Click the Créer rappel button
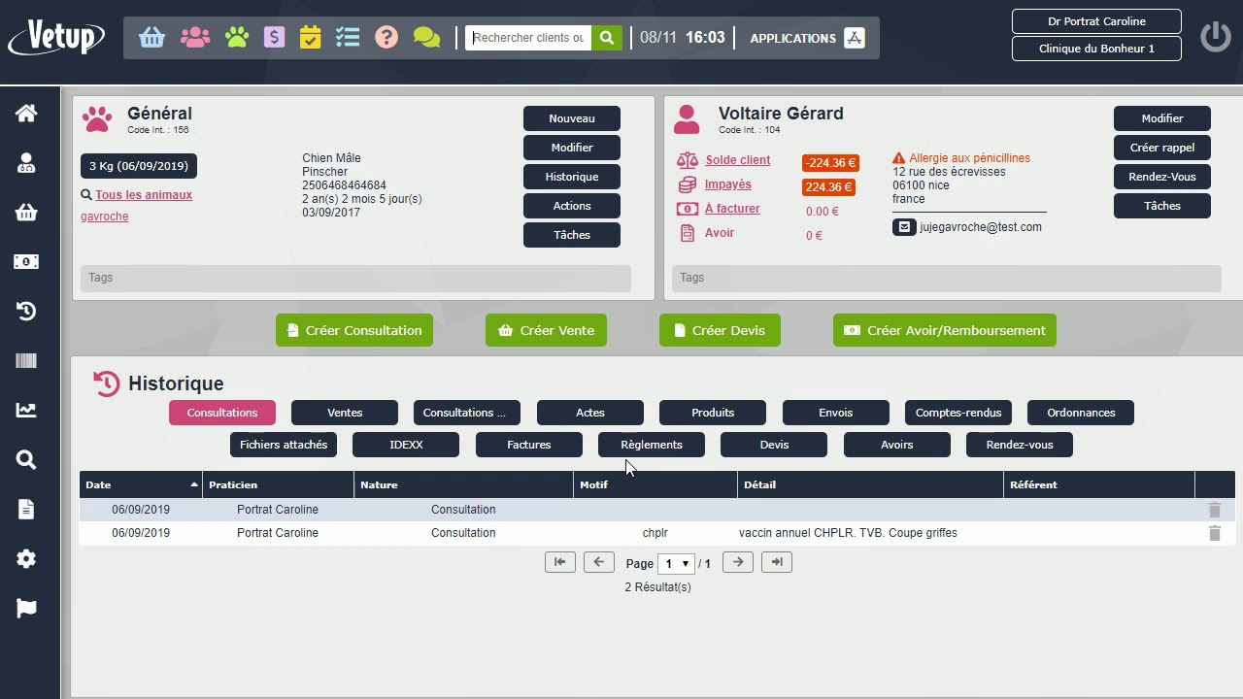Viewport: 1243px width, 699px height. (1161, 148)
